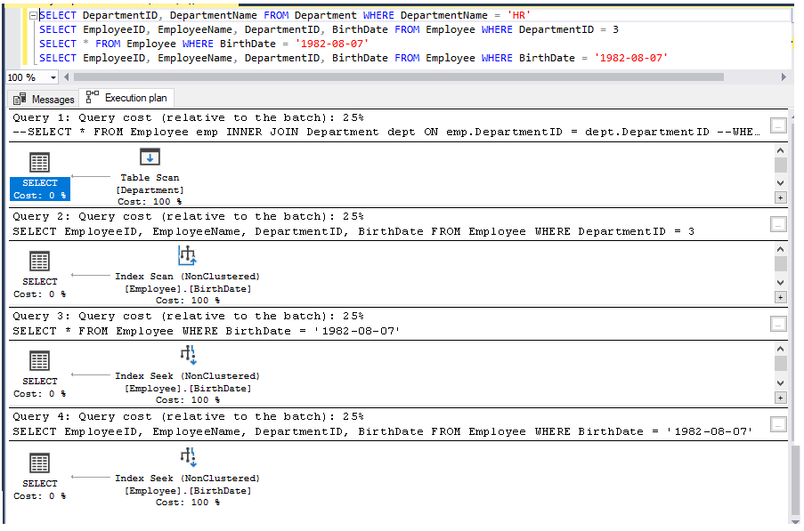
Task: Open the 100 % zoom dropdown
Action: tap(53, 77)
